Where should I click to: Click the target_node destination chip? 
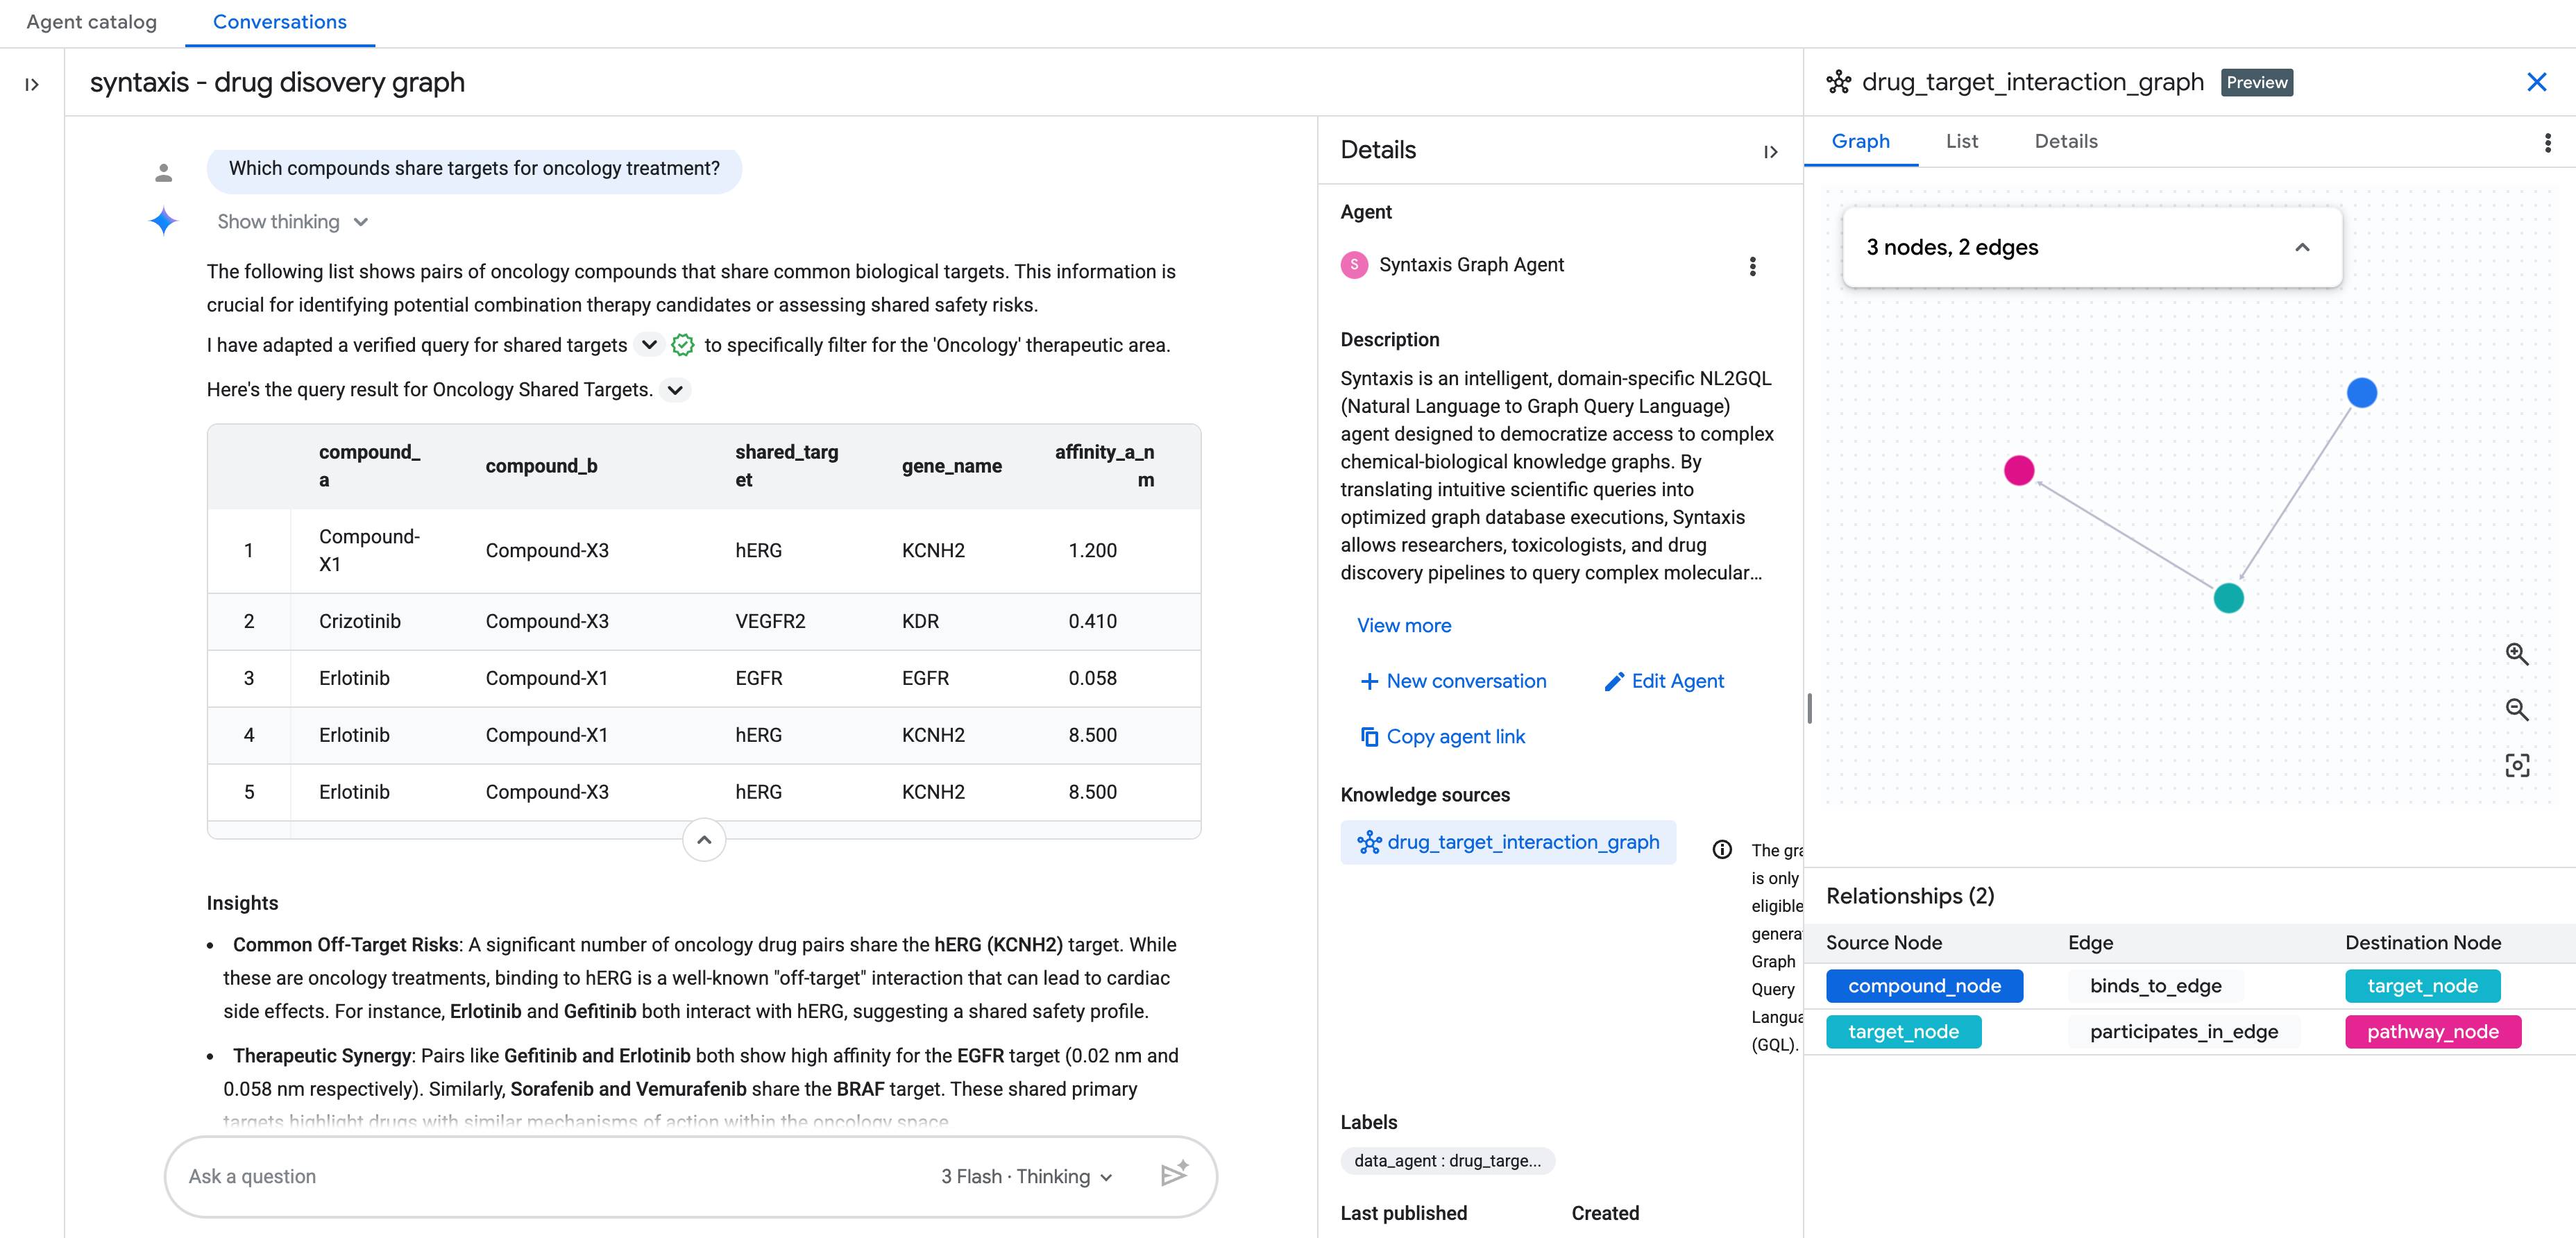click(x=2422, y=986)
